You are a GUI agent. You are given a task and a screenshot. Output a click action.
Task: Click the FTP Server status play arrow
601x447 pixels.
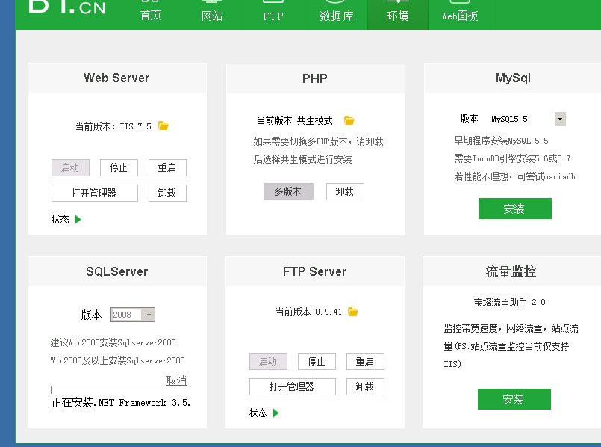click(275, 413)
